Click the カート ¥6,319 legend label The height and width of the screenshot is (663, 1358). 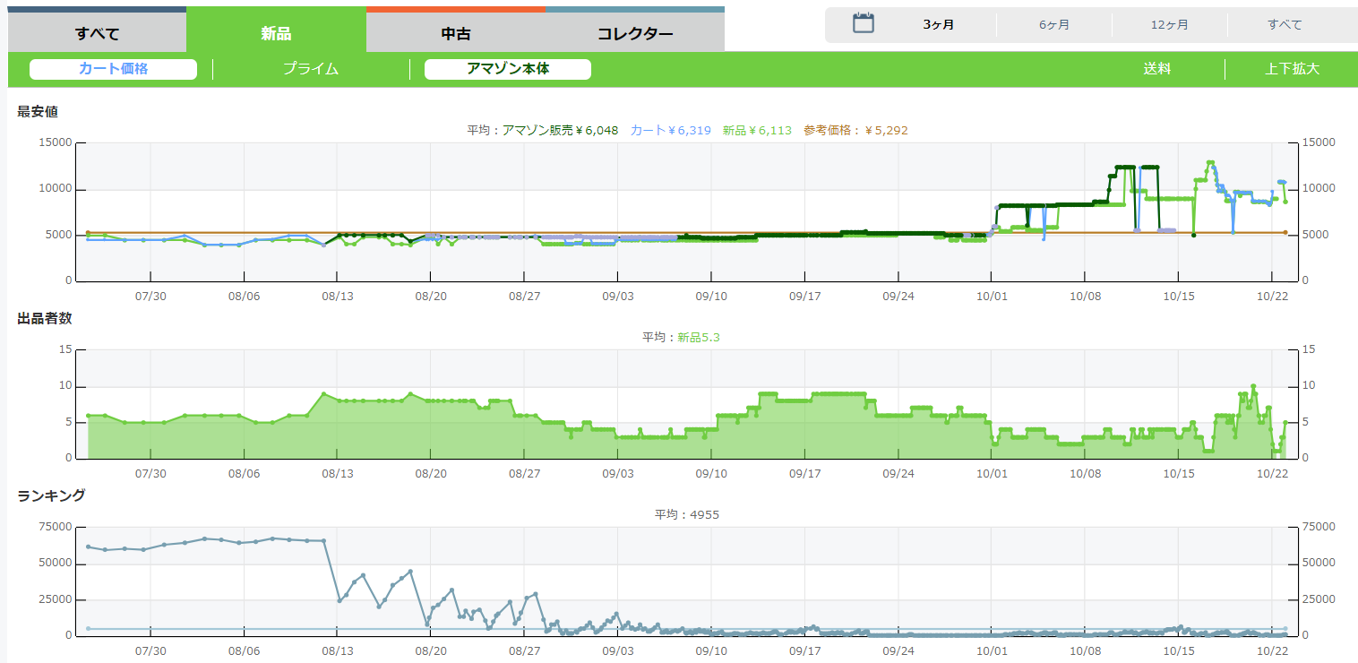coord(670,130)
